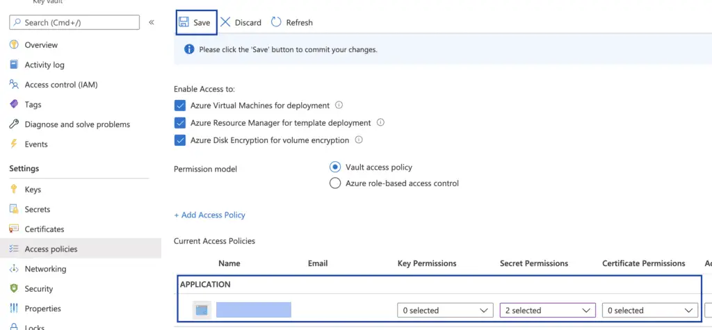This screenshot has height=330, width=712.
Task: Click the blue info icon in banner
Action: [x=189, y=49]
